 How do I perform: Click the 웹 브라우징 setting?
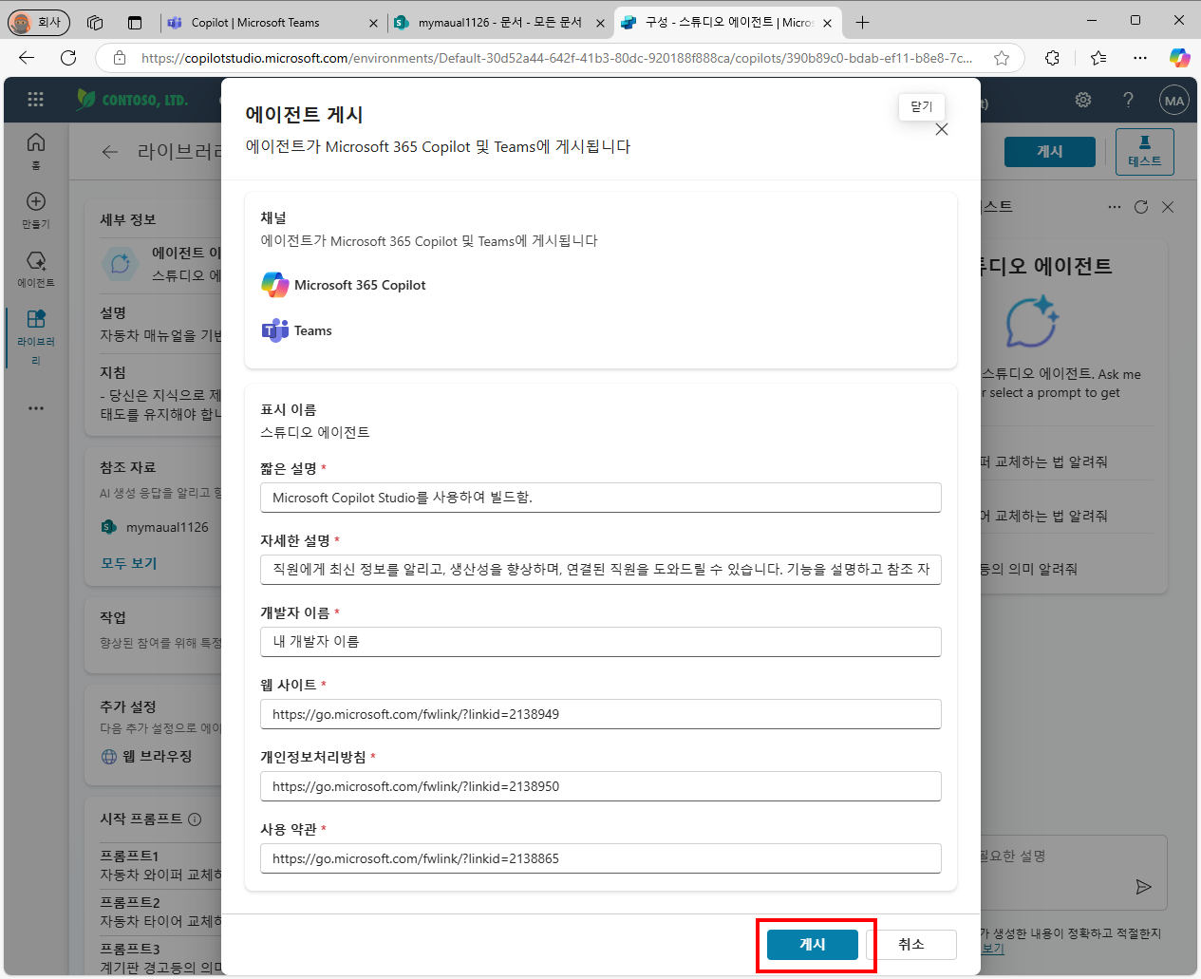click(x=147, y=757)
